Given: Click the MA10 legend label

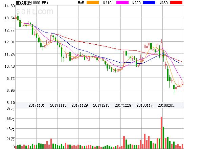Looking at the screenshot, I should pos(108,3).
